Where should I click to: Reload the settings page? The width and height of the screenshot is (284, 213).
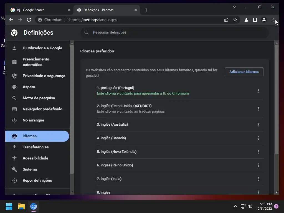(x=29, y=20)
